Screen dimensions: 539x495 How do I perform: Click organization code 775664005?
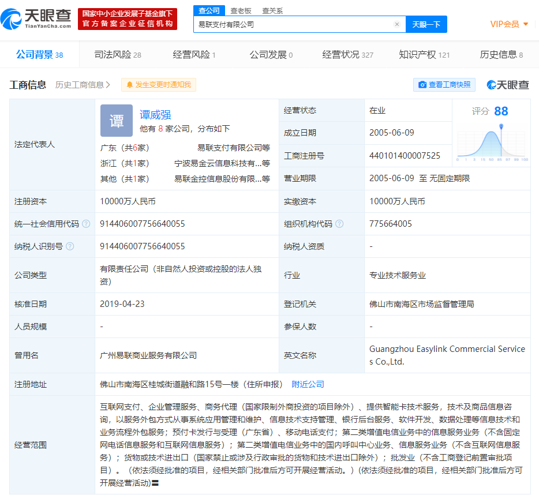pyautogui.click(x=391, y=224)
